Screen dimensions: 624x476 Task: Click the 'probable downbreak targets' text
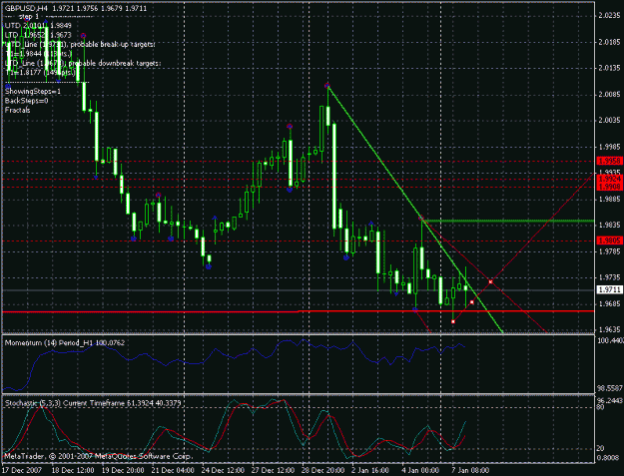115,63
